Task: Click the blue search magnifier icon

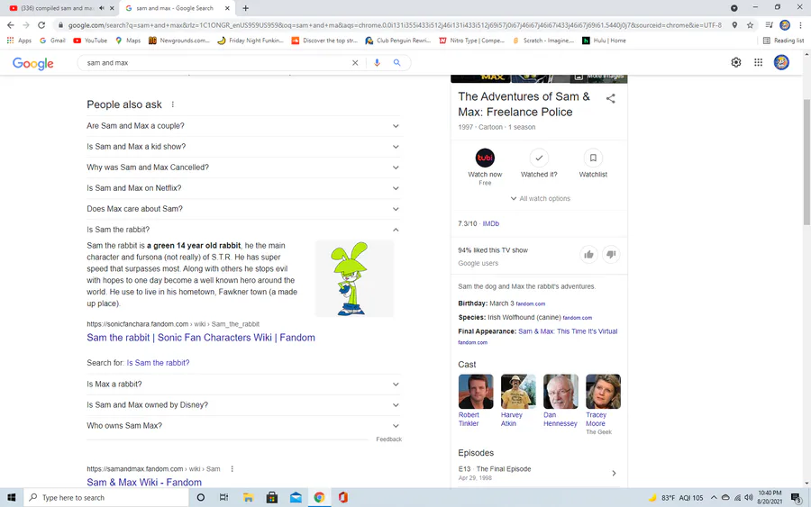Action: pyautogui.click(x=396, y=62)
